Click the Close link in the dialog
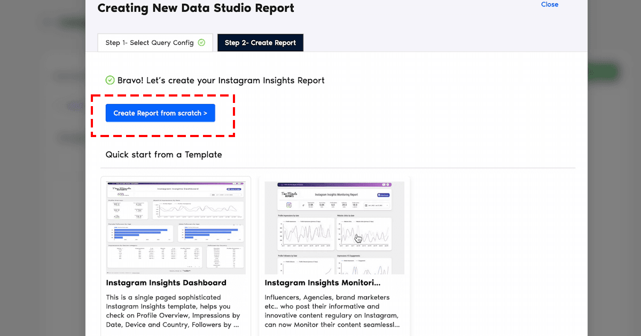 (x=549, y=4)
